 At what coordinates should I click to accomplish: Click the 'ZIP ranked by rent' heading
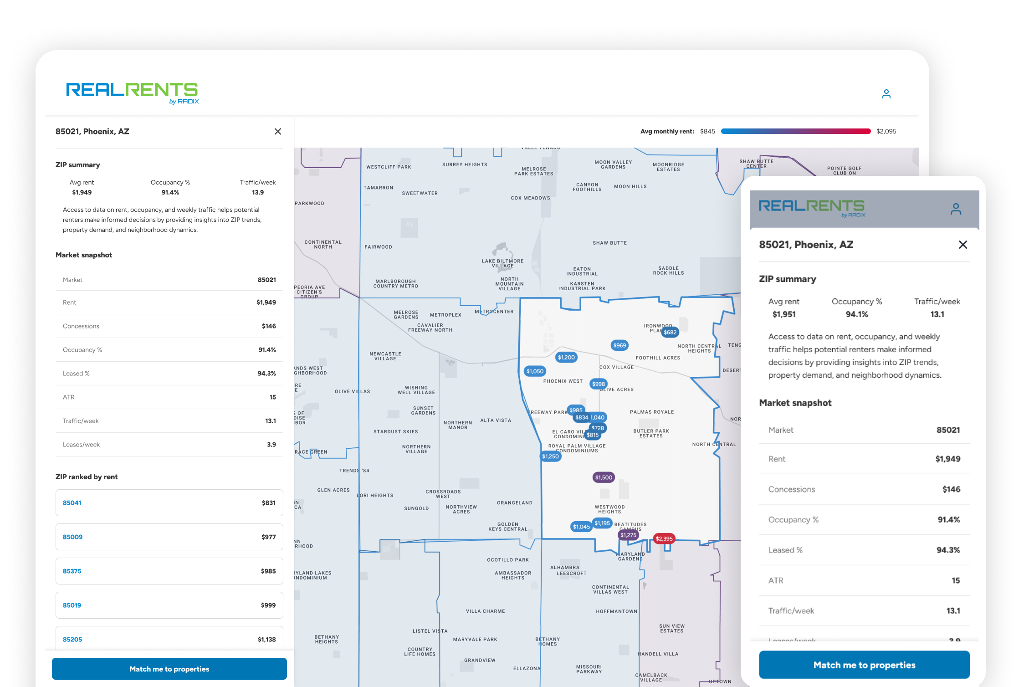coord(87,477)
